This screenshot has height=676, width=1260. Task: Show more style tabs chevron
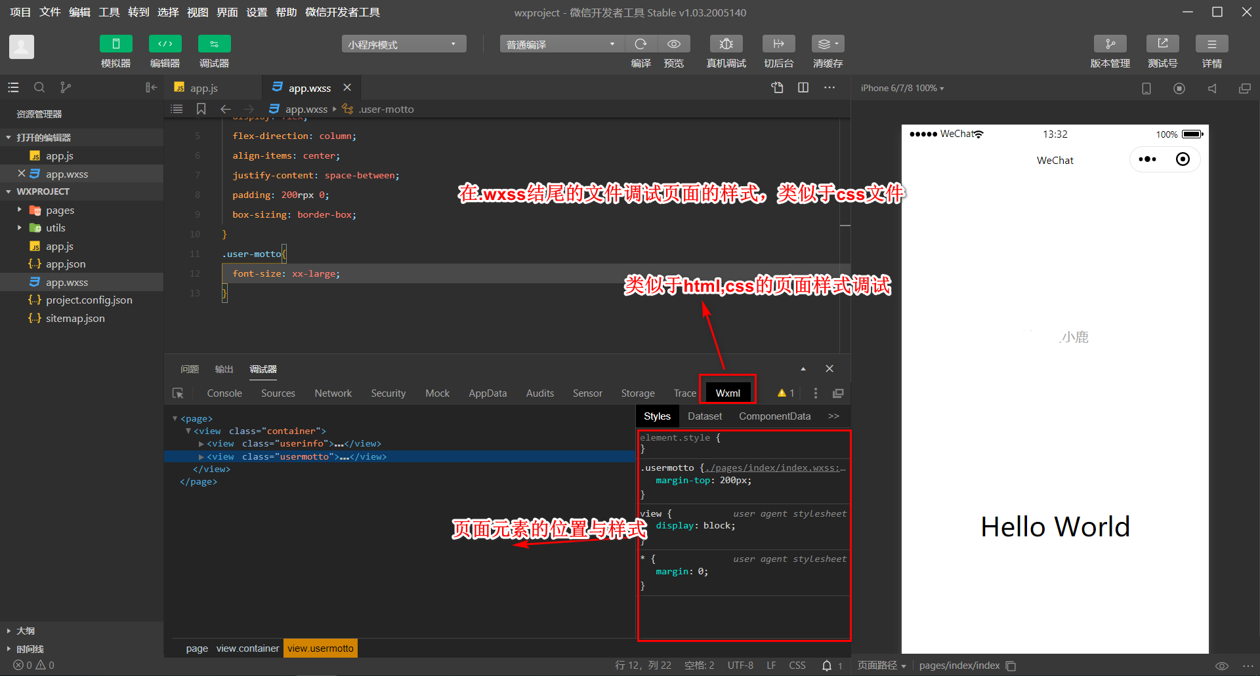coord(833,416)
